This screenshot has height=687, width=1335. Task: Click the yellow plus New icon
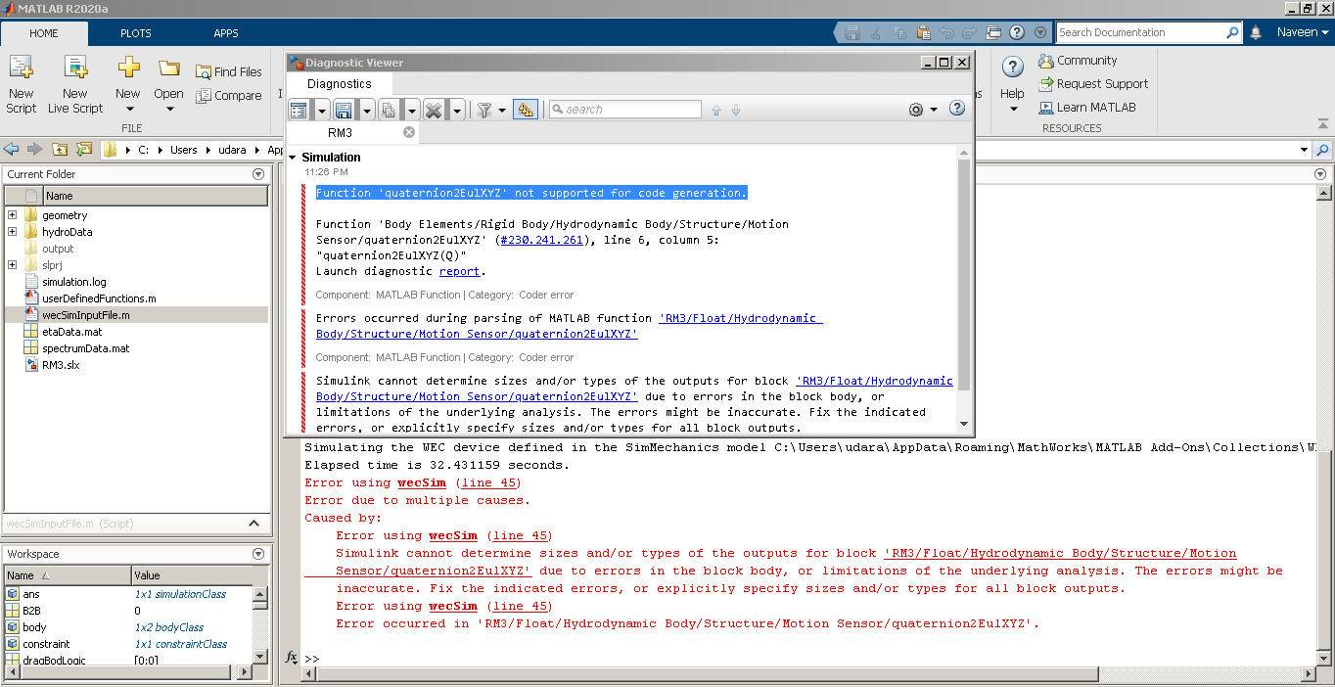click(128, 69)
